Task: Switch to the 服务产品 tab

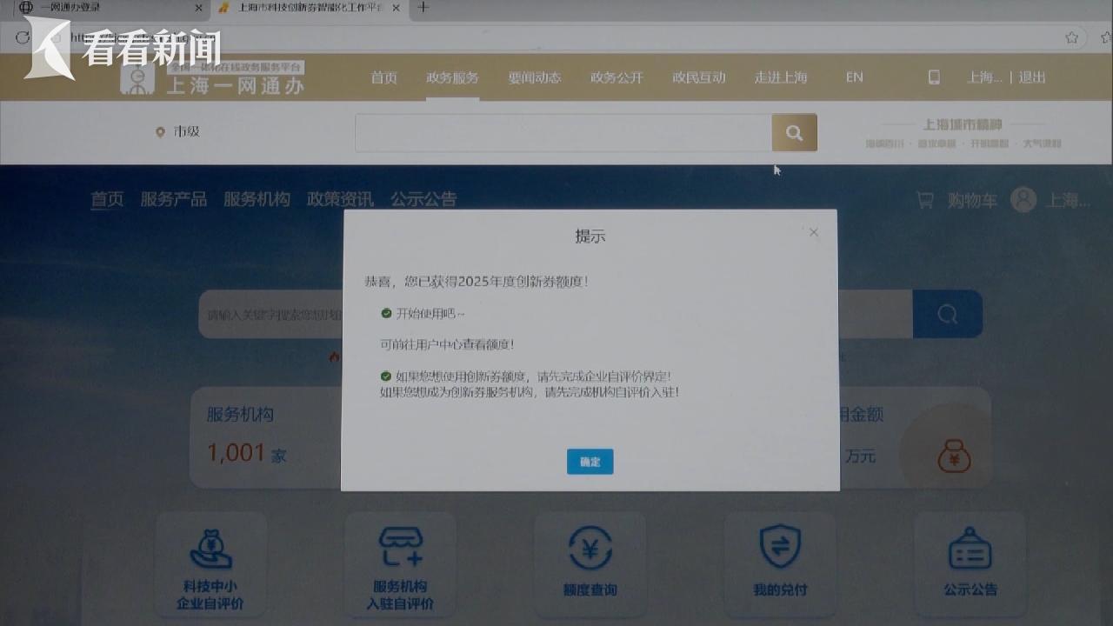Action: [174, 199]
